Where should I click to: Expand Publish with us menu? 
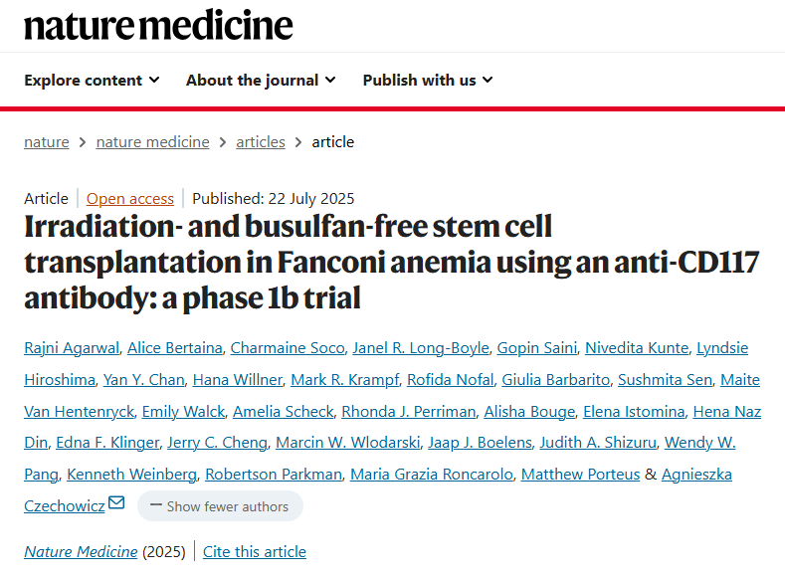(x=428, y=80)
